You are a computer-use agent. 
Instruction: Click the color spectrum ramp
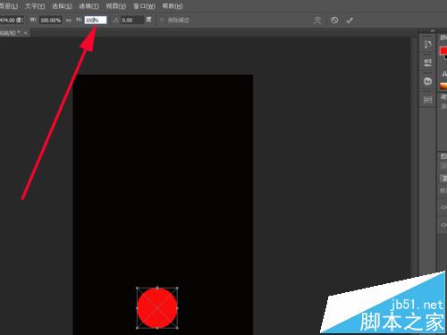click(443, 86)
